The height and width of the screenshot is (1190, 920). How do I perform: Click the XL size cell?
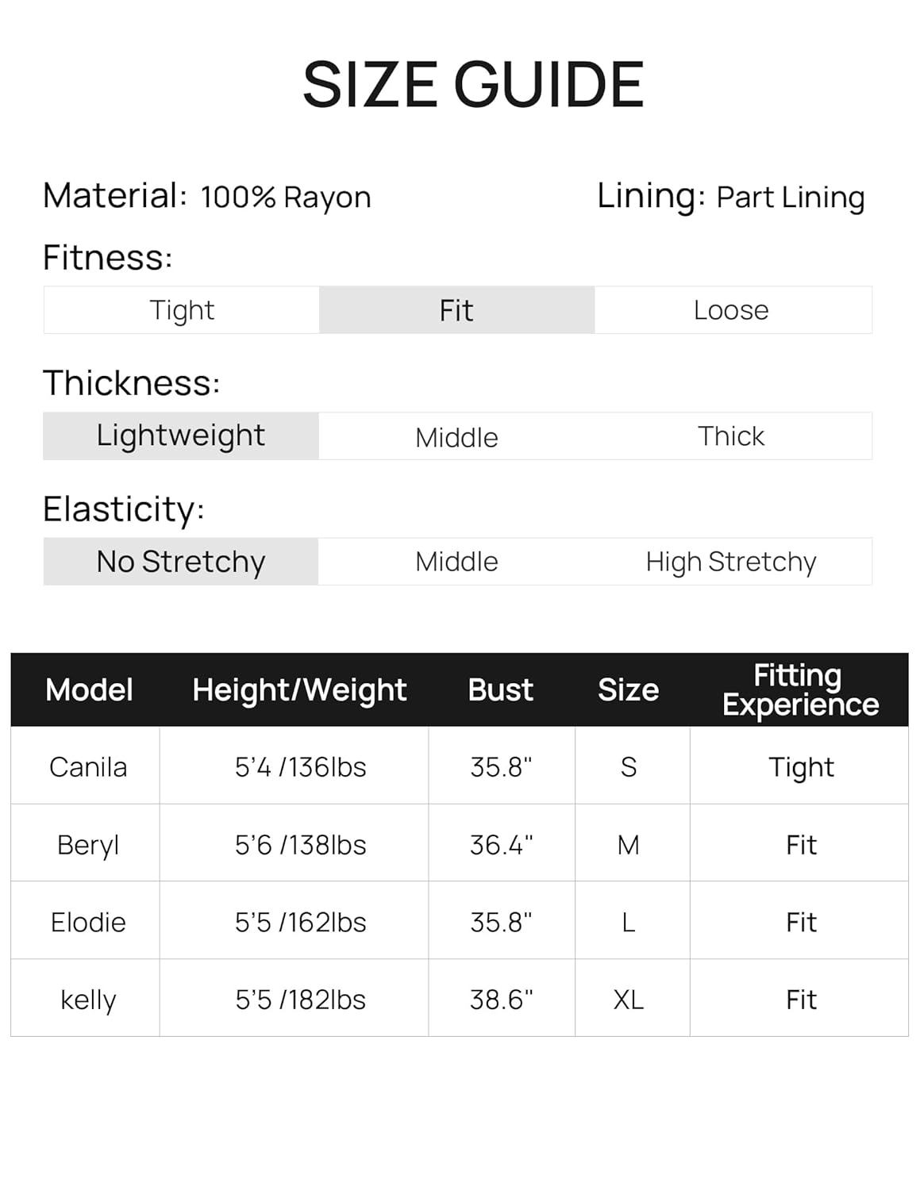(629, 1000)
